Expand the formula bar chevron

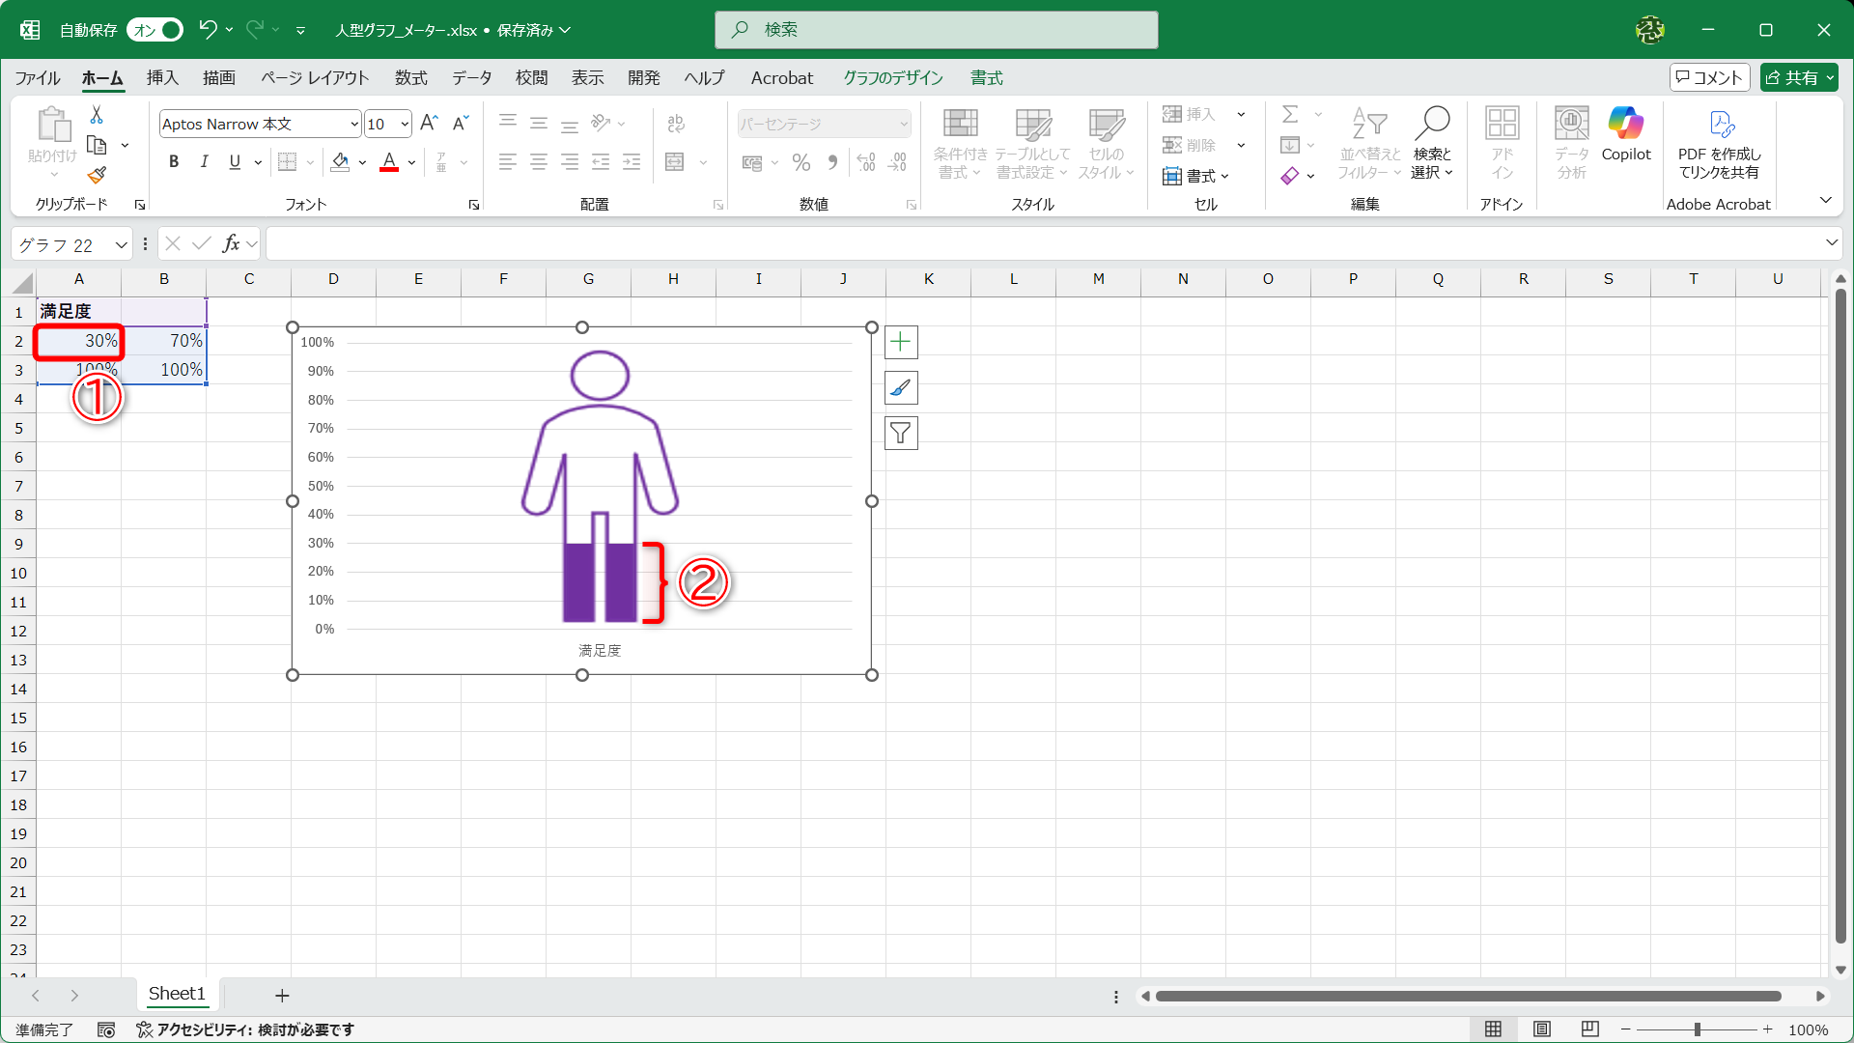pyautogui.click(x=1831, y=243)
